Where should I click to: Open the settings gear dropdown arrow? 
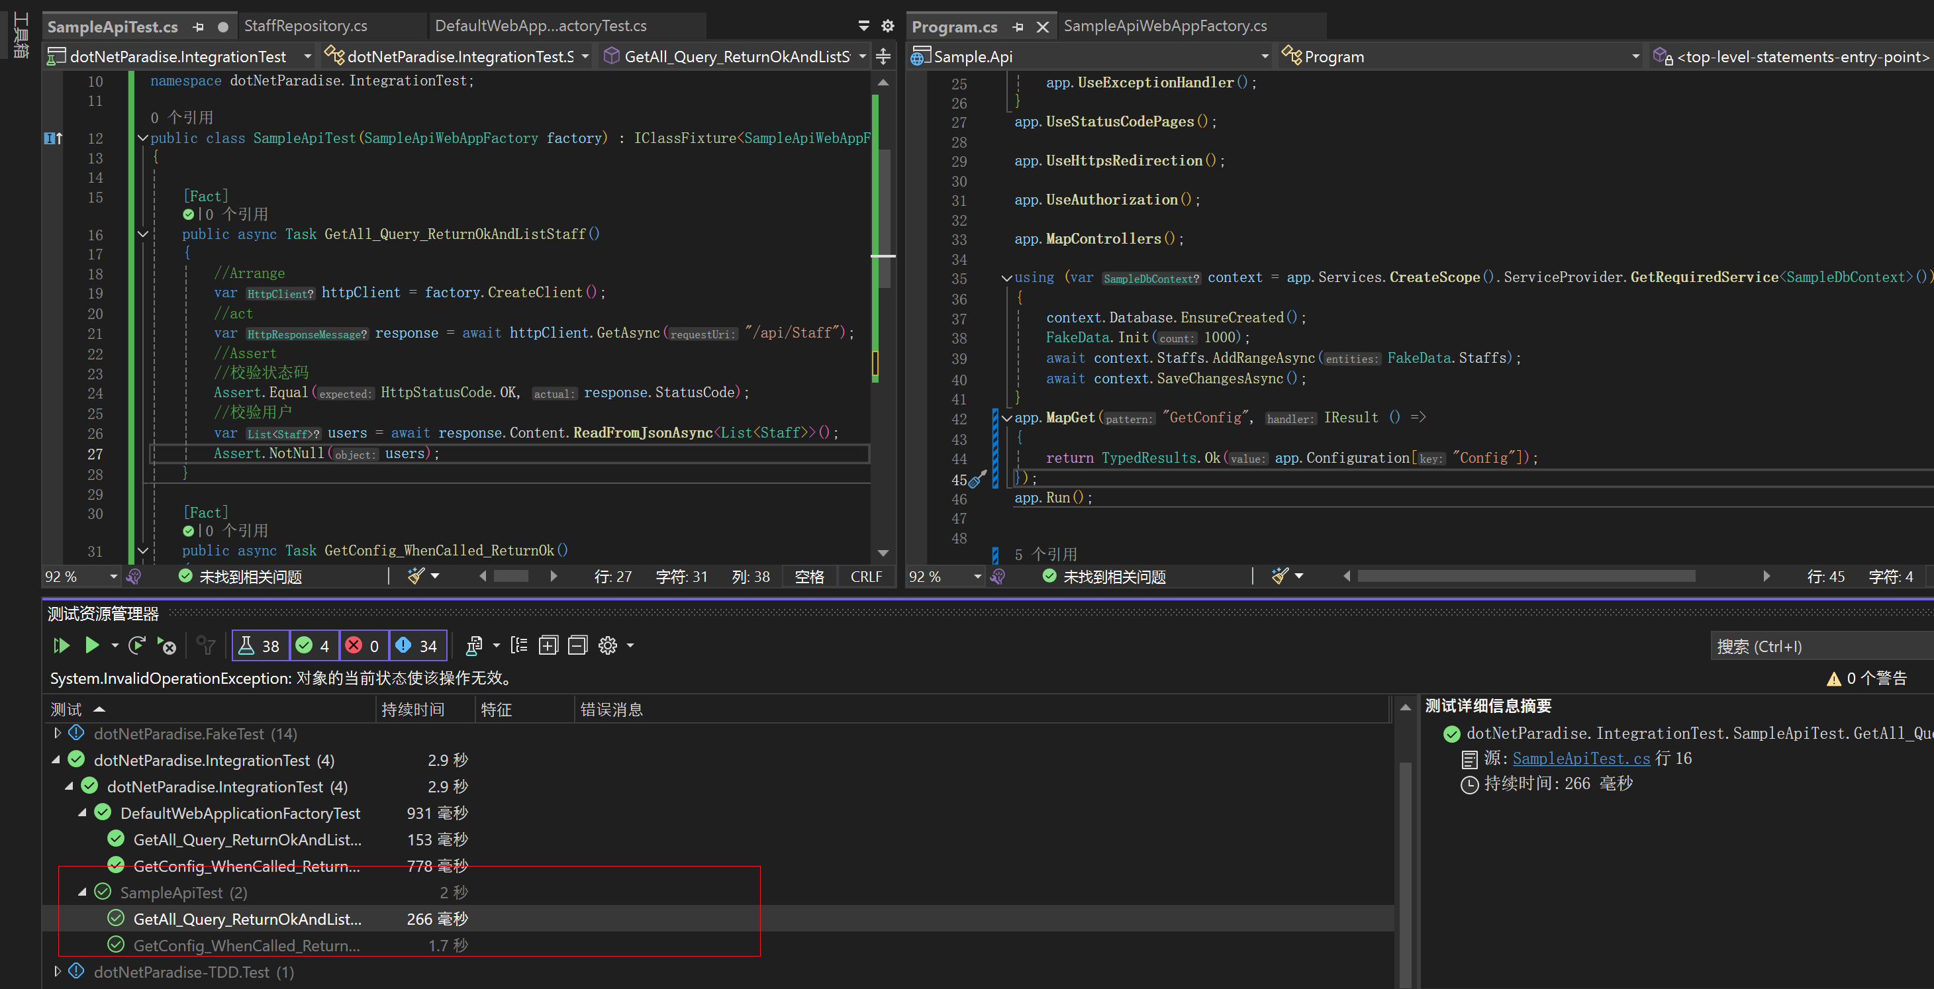(630, 645)
